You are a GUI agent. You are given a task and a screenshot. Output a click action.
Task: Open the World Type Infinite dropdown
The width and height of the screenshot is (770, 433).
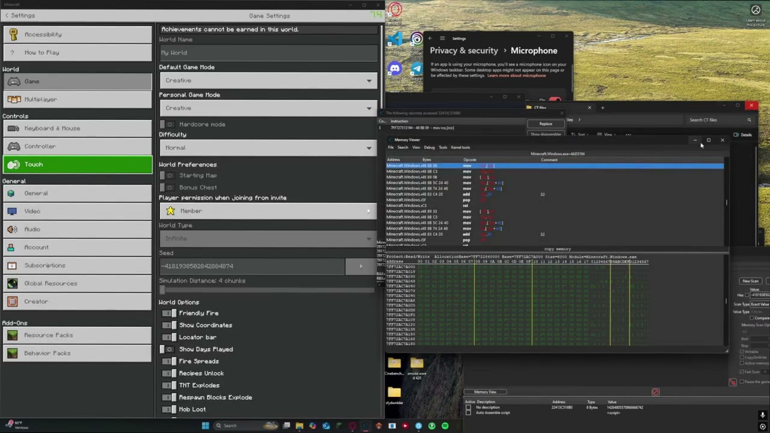(x=268, y=239)
